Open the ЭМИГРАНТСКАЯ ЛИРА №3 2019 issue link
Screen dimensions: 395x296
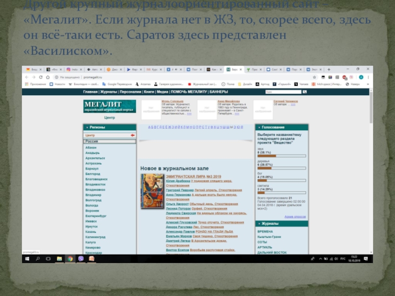tap(194, 177)
